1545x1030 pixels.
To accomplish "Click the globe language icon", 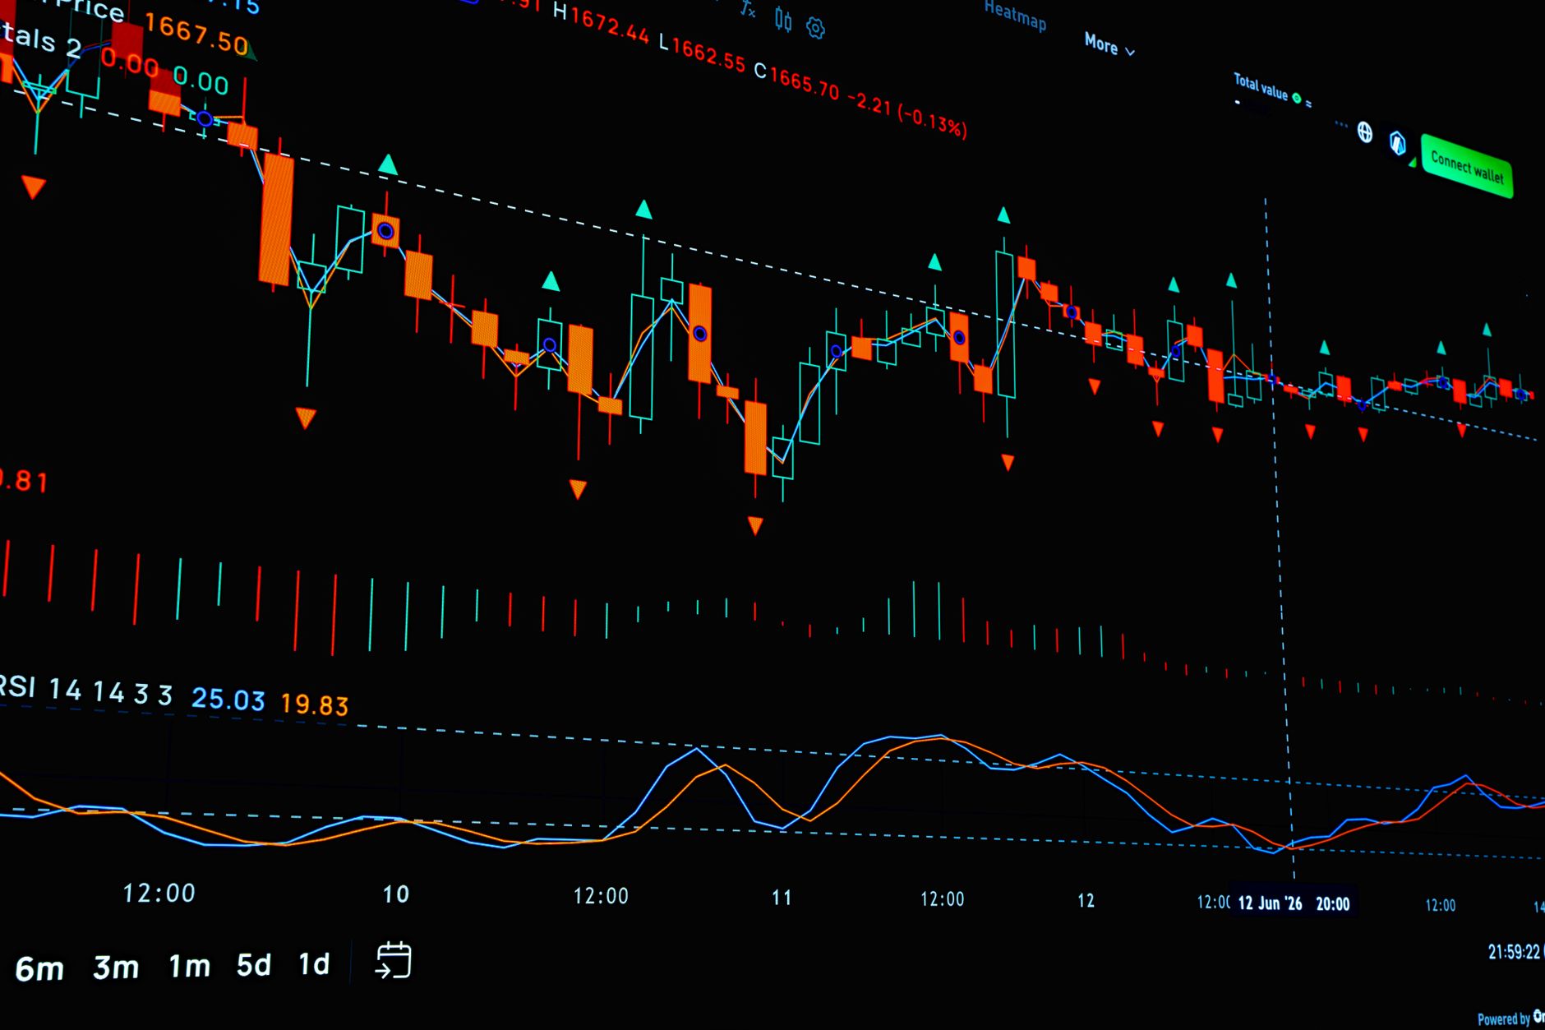I will point(1365,132).
